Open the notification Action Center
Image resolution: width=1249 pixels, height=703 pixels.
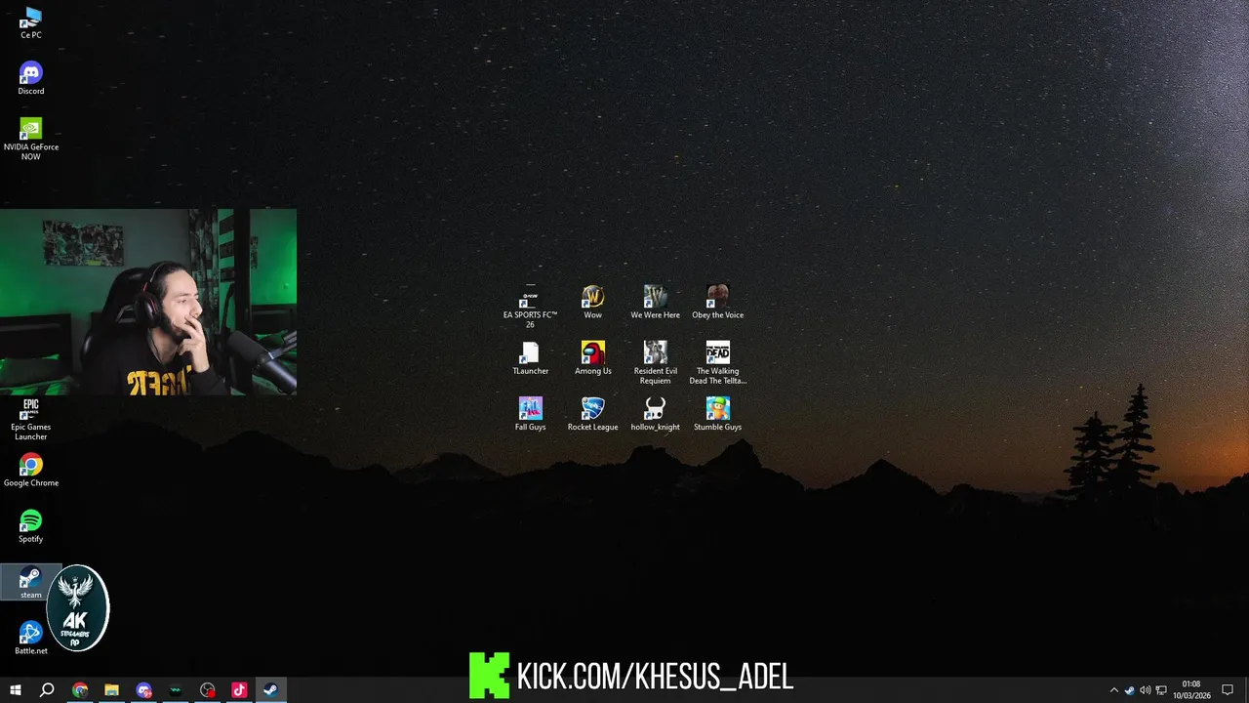[x=1228, y=690]
